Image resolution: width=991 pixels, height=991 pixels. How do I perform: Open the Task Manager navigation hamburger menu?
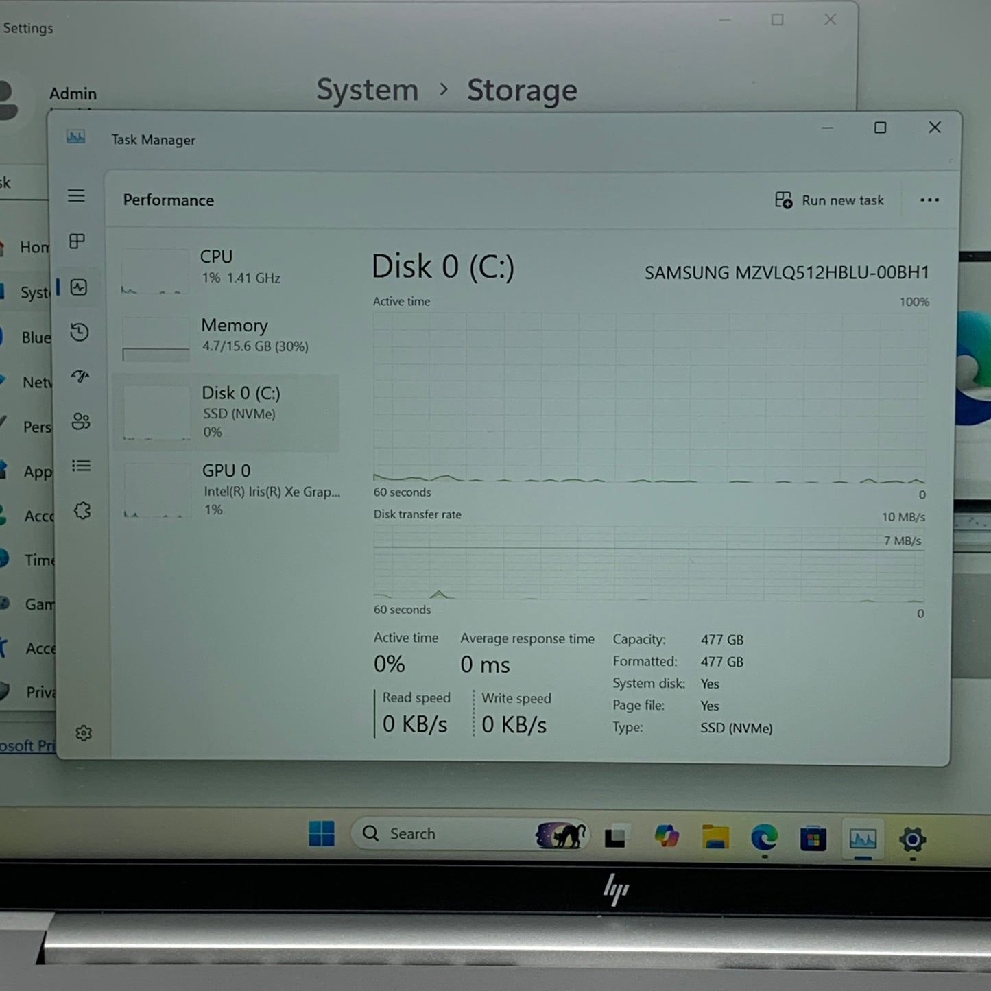tap(77, 197)
